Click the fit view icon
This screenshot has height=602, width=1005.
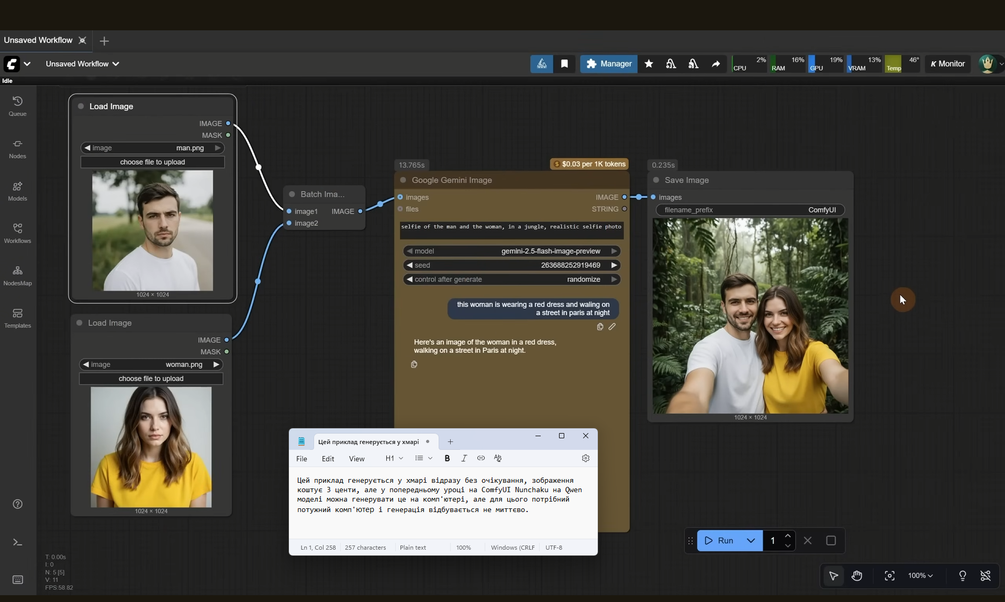(889, 576)
